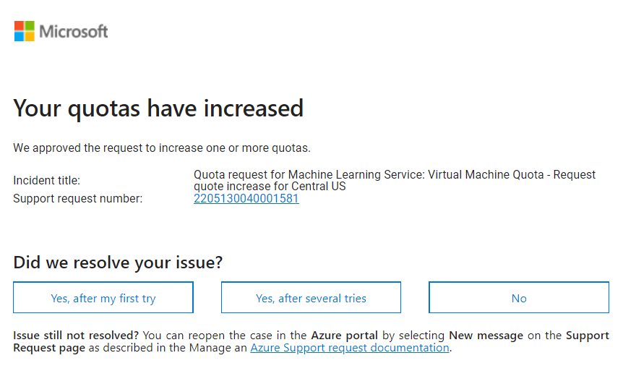Open support request number 2205130040001581
This screenshot has width=623, height=371.
click(x=246, y=198)
